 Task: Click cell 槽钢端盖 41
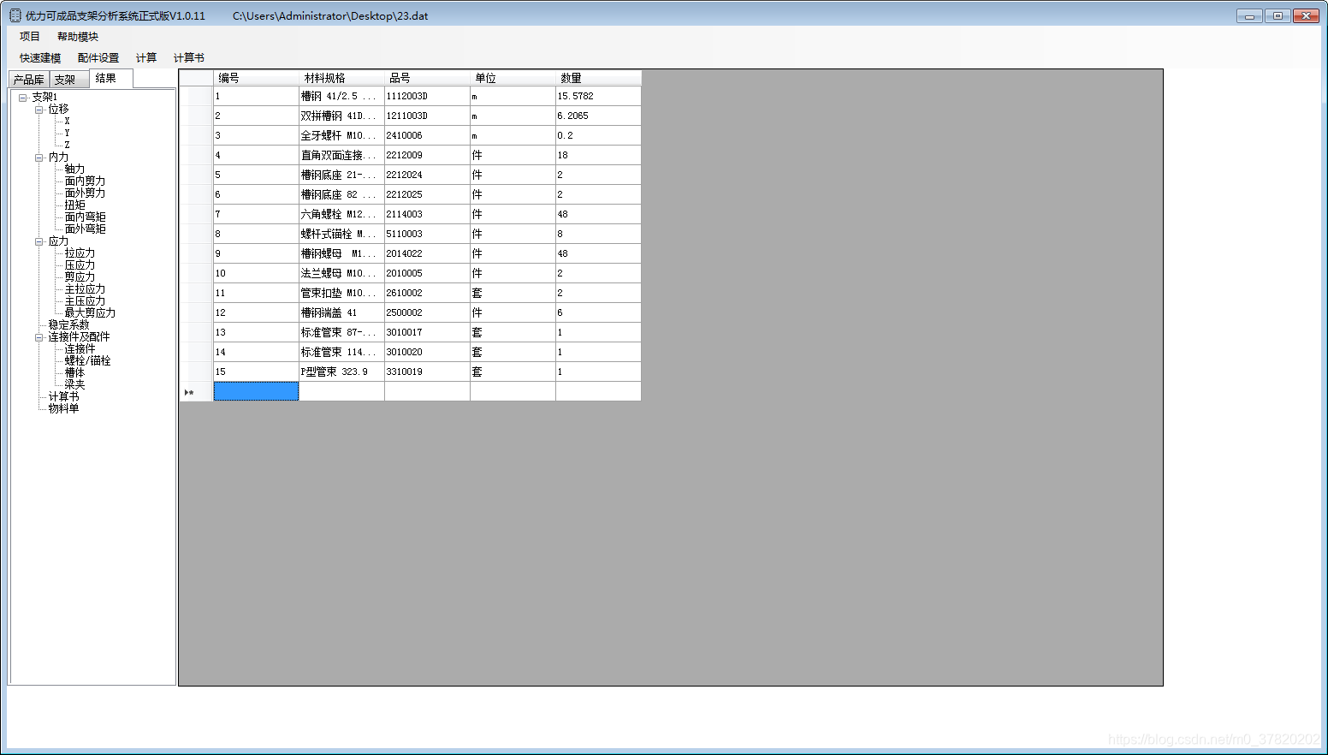tap(341, 312)
